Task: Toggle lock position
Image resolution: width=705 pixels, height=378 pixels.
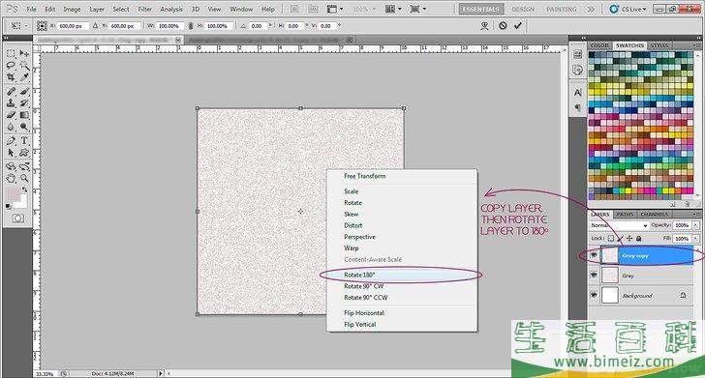Action: click(x=629, y=239)
